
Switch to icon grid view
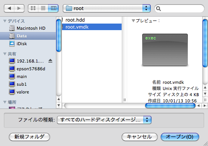point(33,8)
